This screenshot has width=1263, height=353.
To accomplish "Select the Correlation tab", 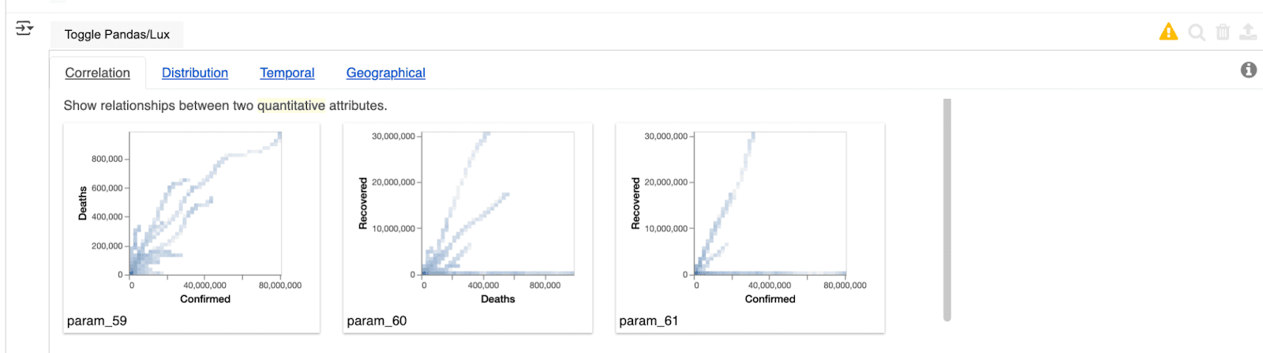I will 97,73.
